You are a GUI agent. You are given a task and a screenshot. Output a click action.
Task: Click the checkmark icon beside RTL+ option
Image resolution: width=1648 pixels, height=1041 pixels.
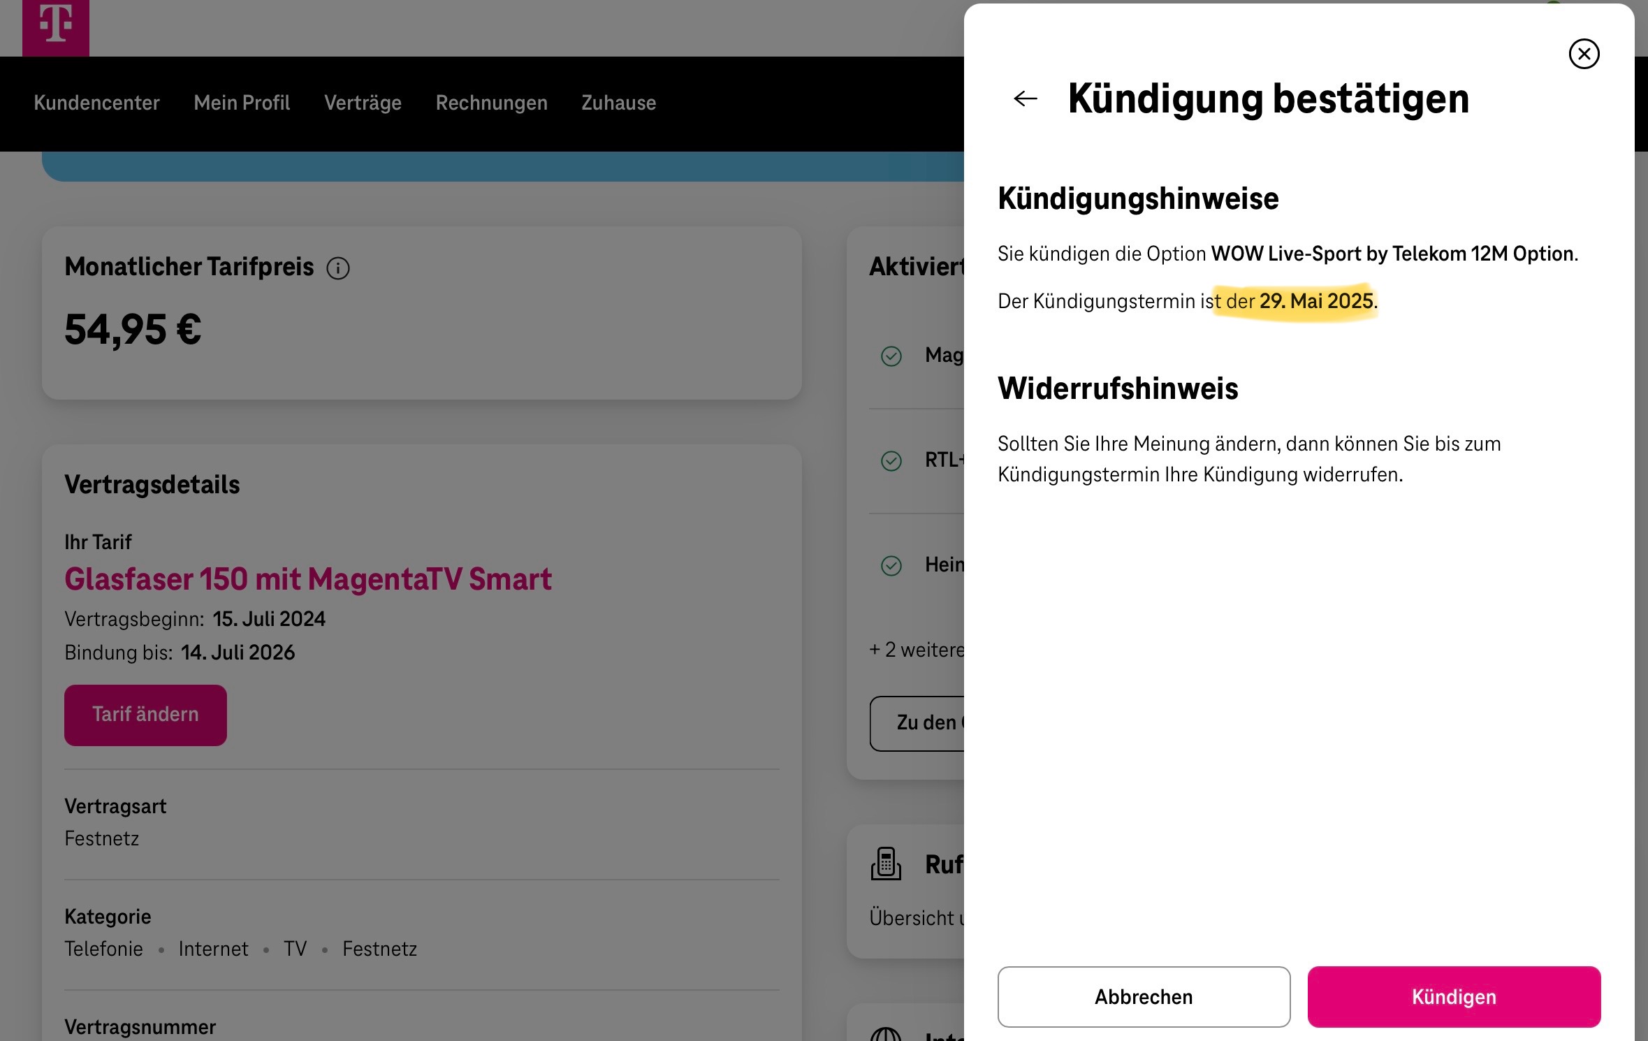point(891,461)
